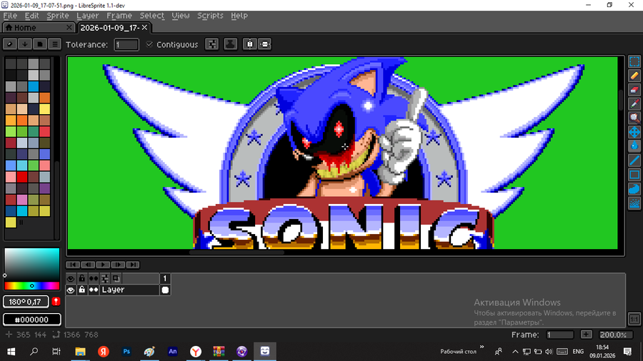Go to first frame

(x=73, y=265)
